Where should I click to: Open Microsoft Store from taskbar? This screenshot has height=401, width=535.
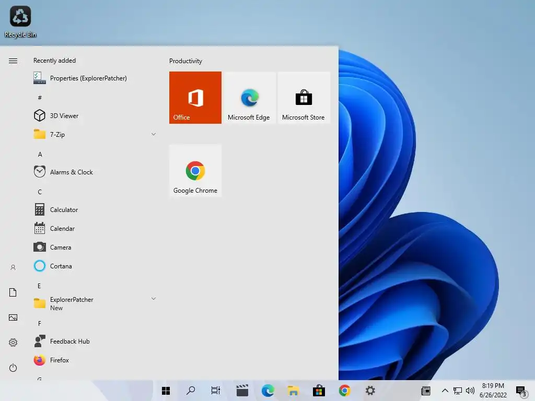pyautogui.click(x=319, y=391)
